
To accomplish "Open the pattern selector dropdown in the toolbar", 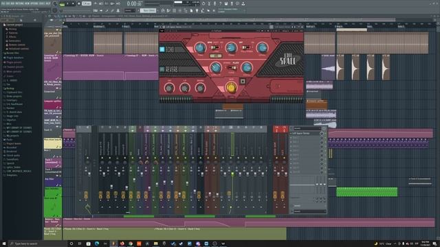I will pyautogui.click(x=148, y=11).
